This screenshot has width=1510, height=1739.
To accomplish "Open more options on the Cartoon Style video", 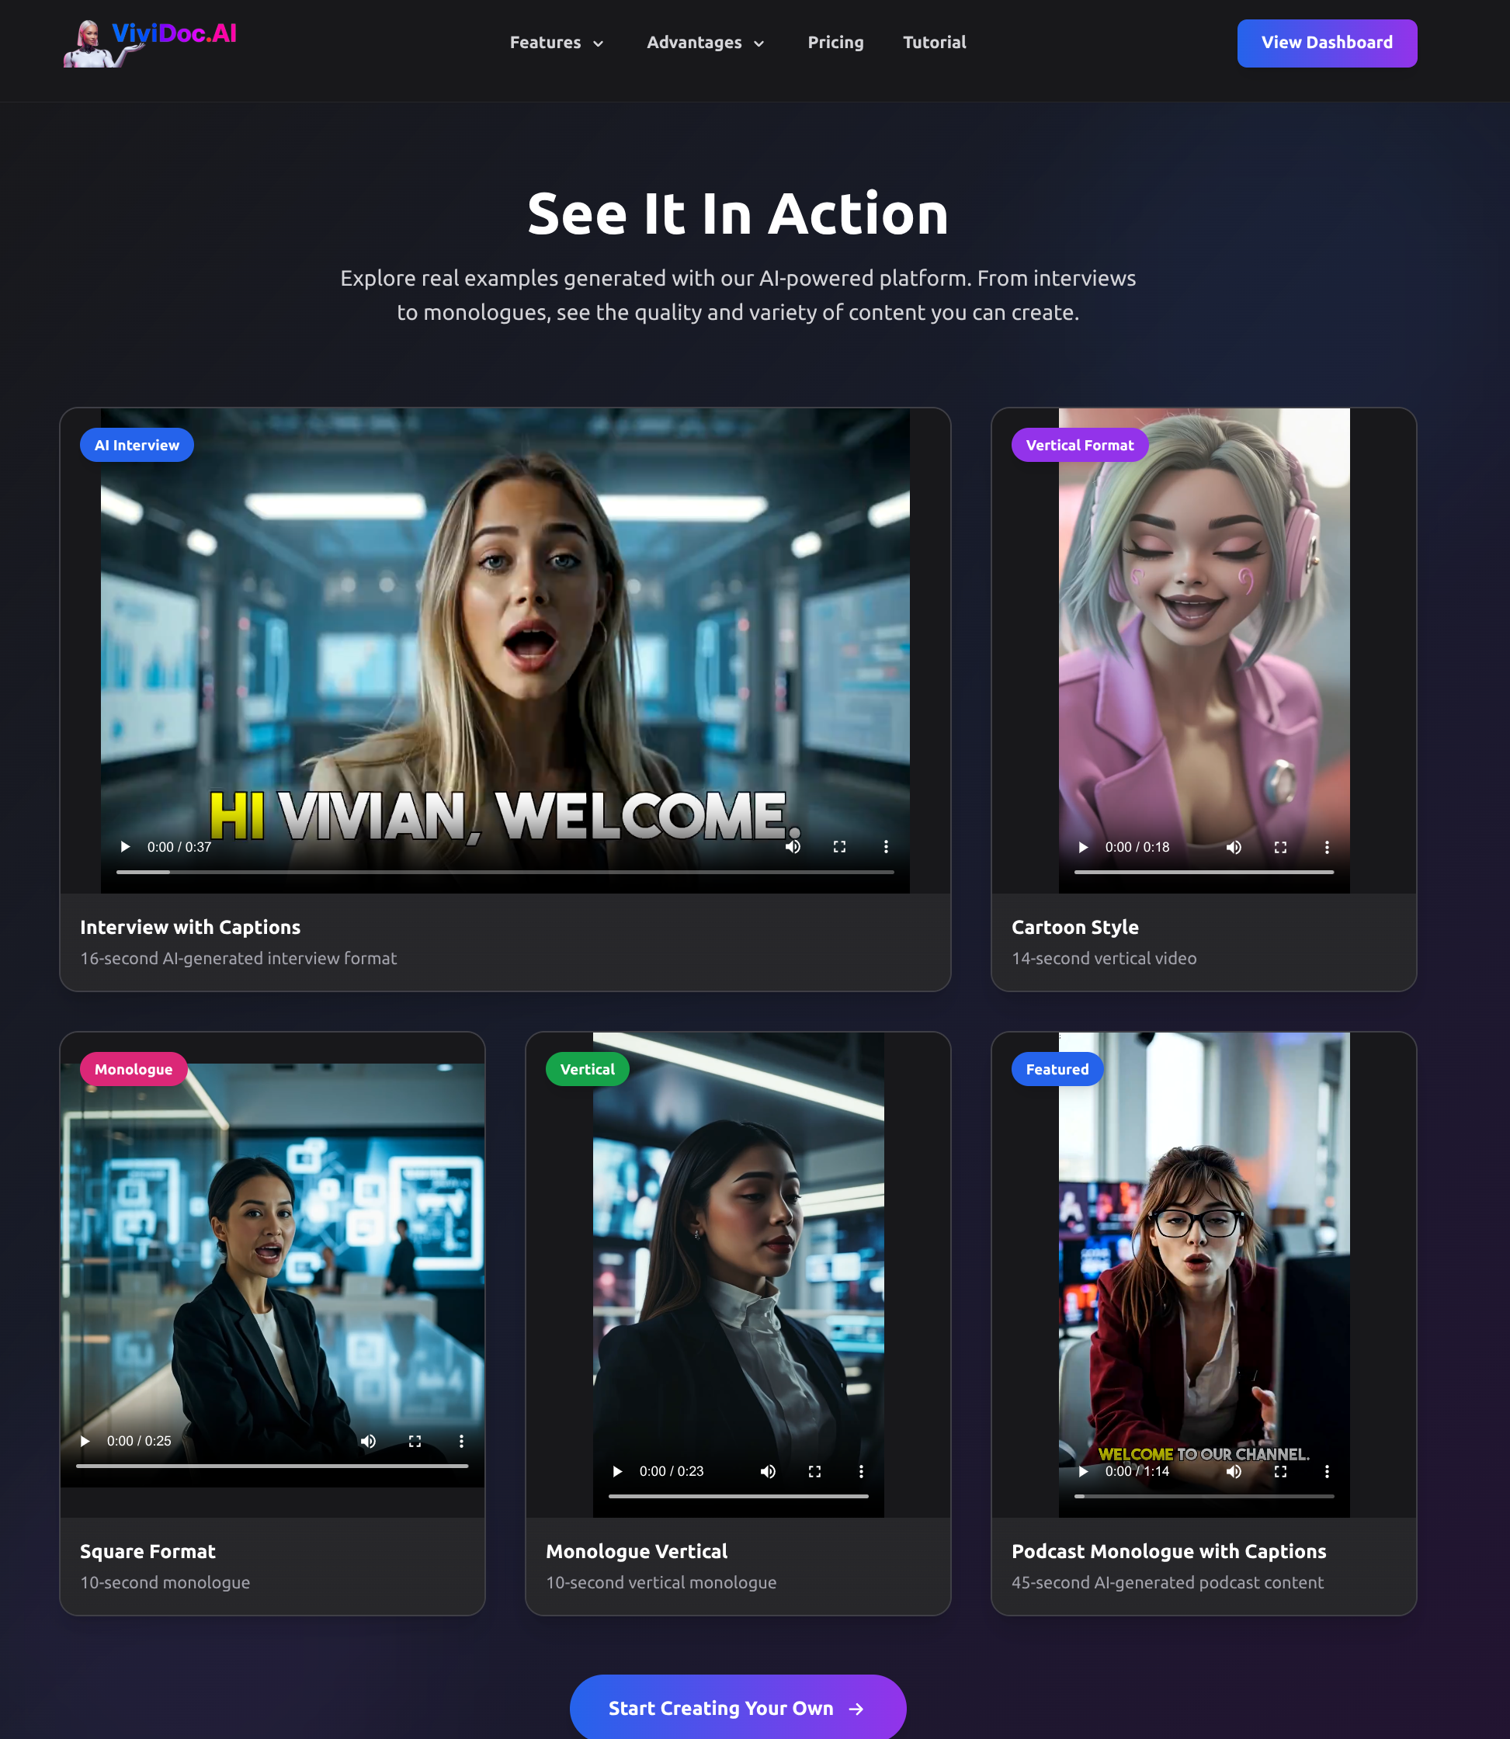I will pos(1327,847).
